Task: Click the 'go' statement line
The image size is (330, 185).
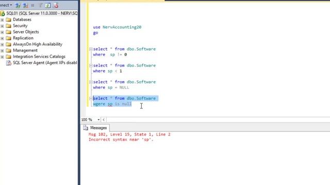Action: tap(95, 33)
